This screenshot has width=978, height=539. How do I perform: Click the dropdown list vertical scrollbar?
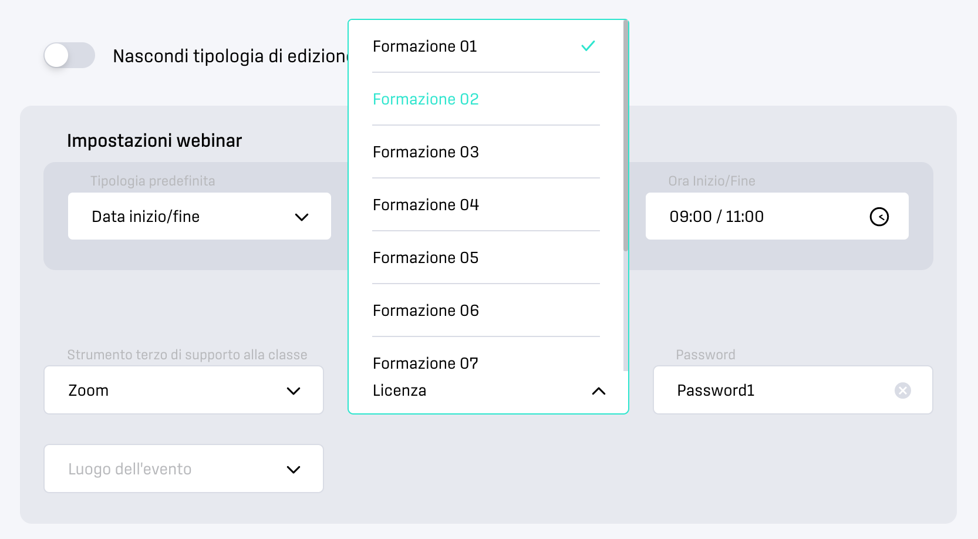pos(626,136)
